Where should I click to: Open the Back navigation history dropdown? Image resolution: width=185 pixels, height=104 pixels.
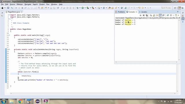145,8
